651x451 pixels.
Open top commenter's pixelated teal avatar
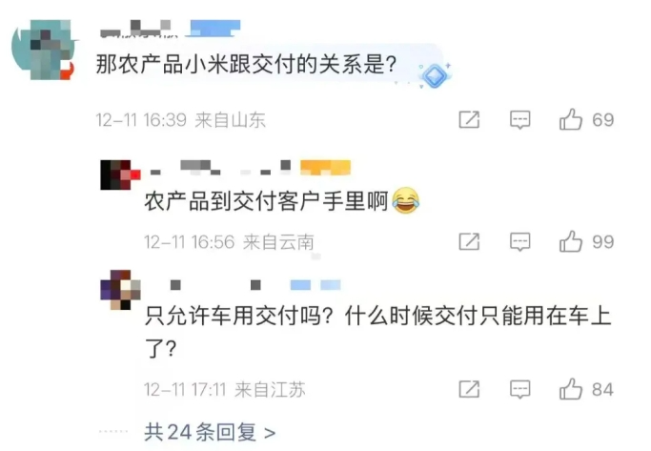tap(43, 50)
